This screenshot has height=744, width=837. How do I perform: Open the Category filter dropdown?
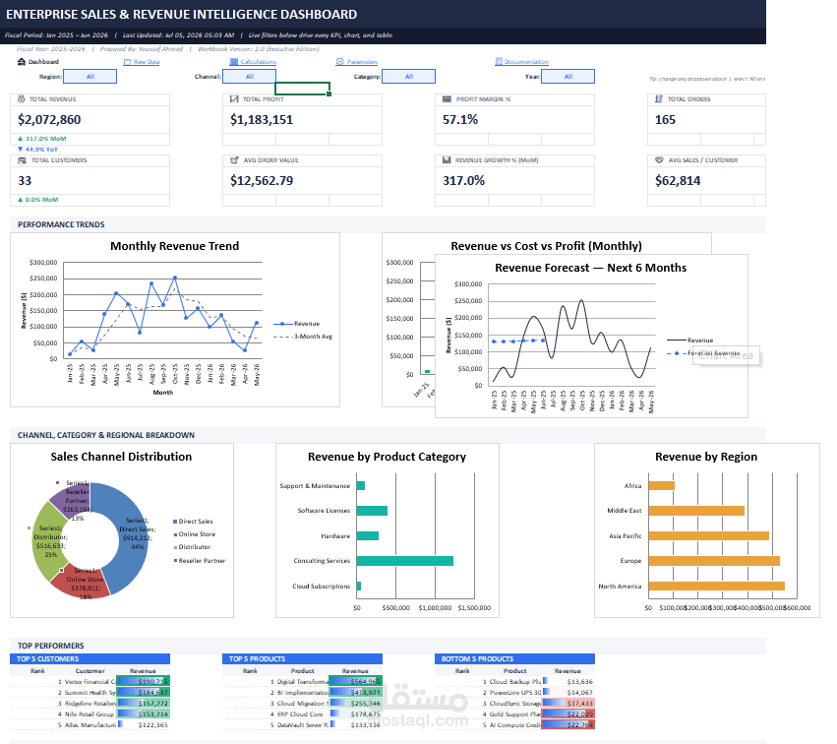point(408,77)
